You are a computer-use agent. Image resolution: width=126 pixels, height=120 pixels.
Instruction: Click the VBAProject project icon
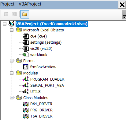tap(12, 24)
